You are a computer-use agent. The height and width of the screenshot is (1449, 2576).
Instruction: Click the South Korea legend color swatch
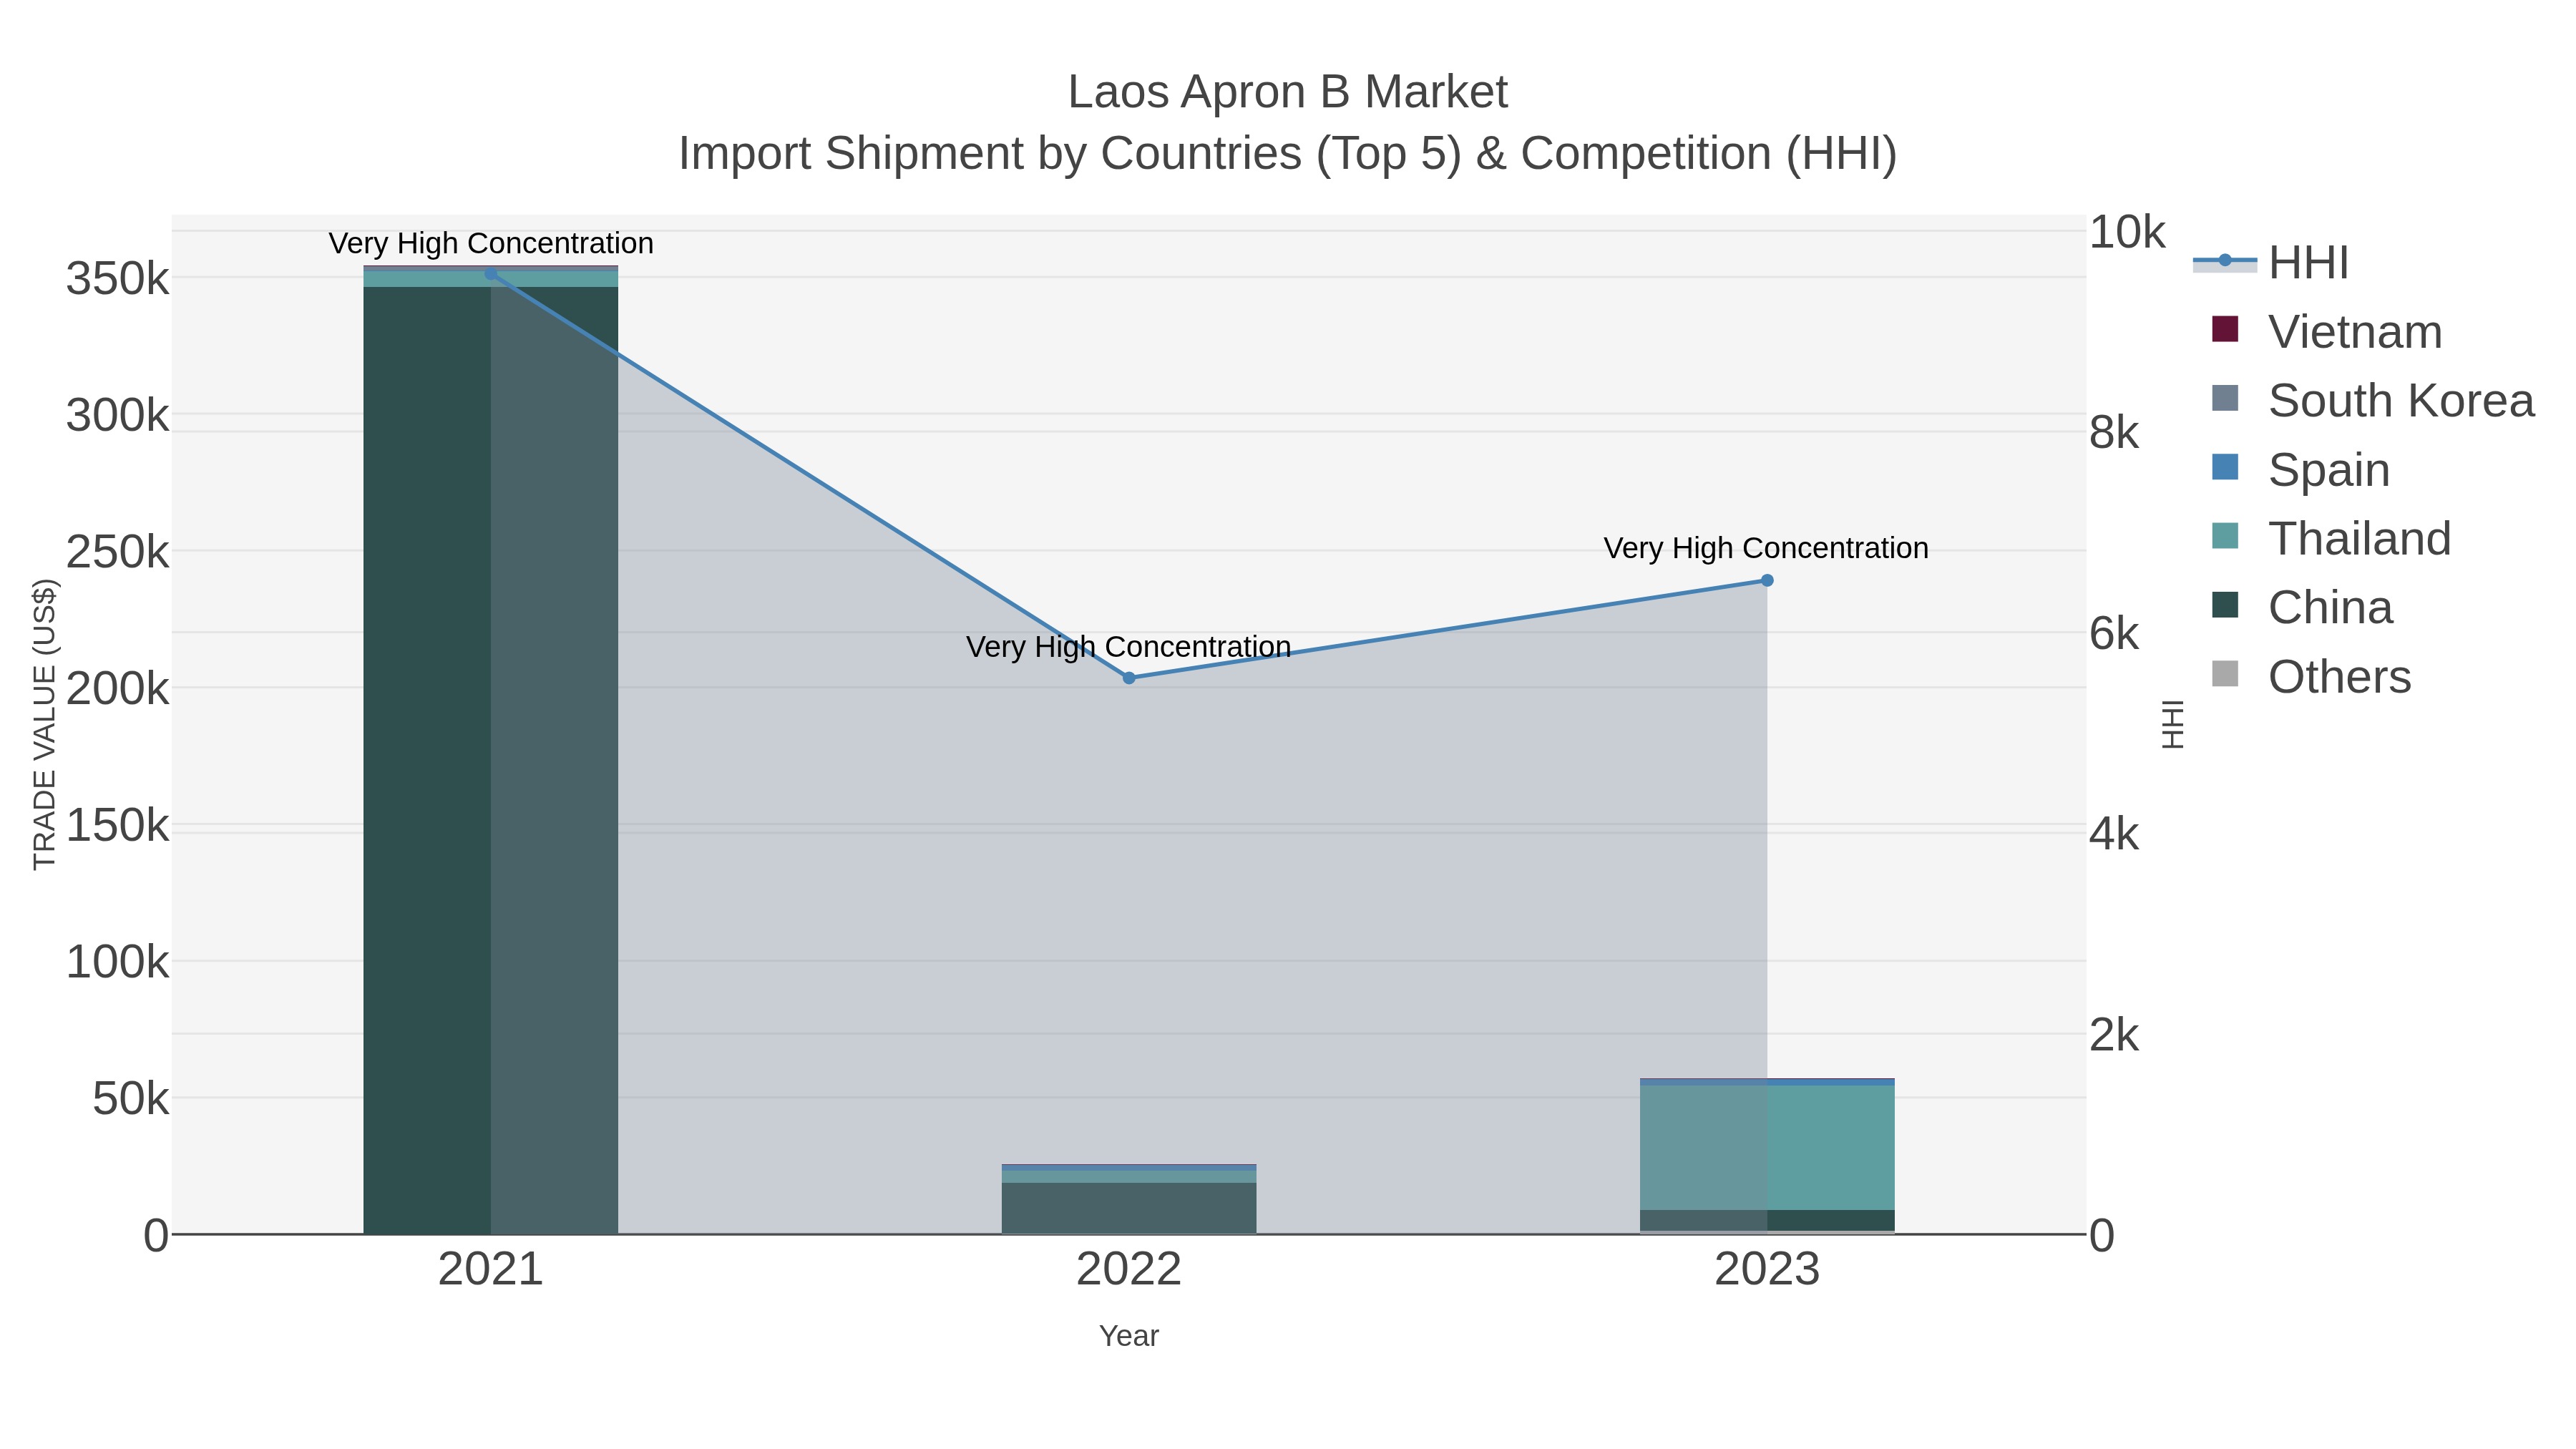2225,398
